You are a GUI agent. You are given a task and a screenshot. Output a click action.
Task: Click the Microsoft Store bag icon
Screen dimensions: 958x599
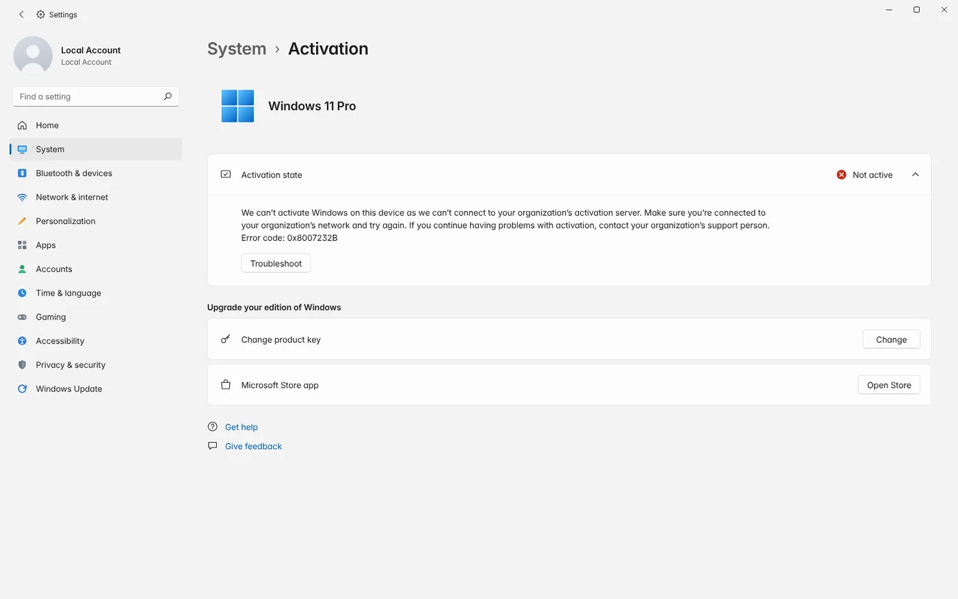coord(226,385)
